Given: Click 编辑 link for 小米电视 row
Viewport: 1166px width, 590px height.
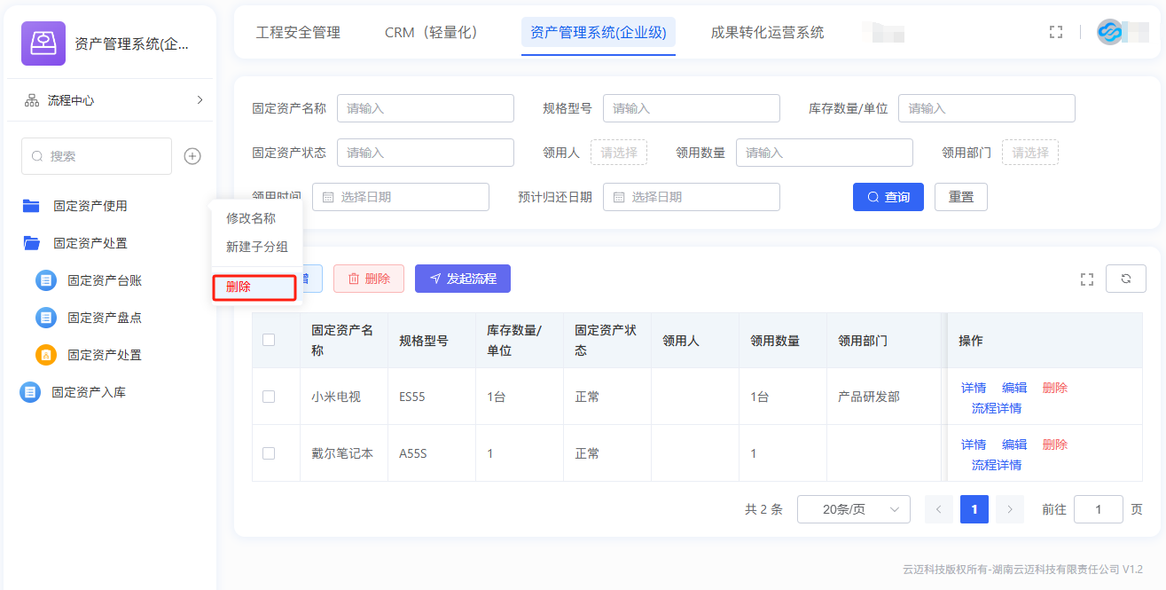Looking at the screenshot, I should pos(1013,388).
